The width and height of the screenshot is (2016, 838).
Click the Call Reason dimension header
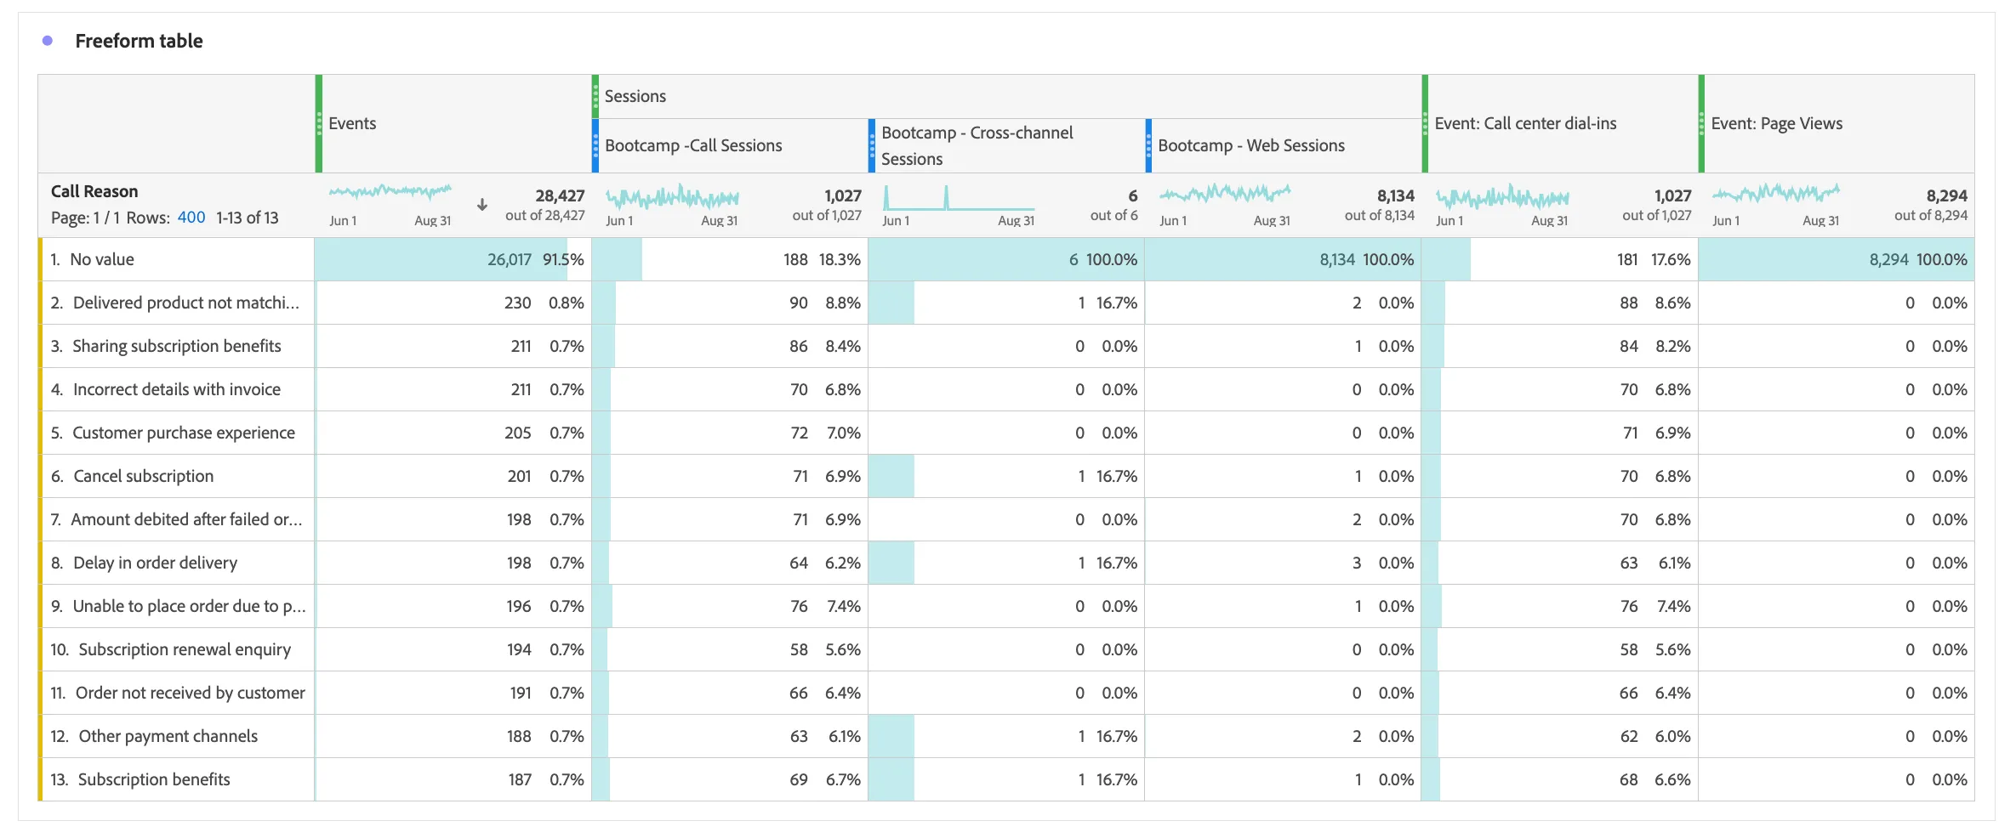(x=94, y=191)
